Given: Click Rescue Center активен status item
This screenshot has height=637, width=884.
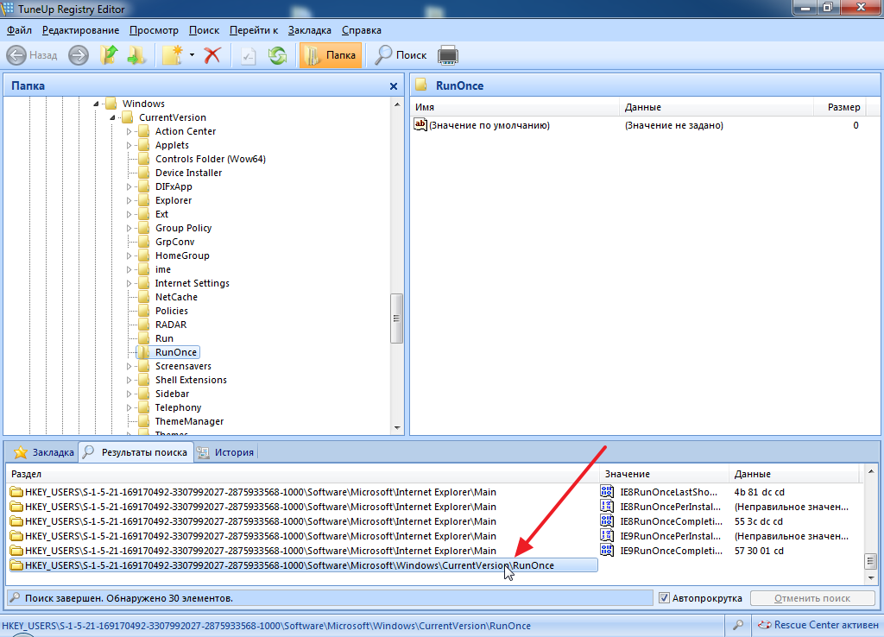Looking at the screenshot, I should (818, 625).
